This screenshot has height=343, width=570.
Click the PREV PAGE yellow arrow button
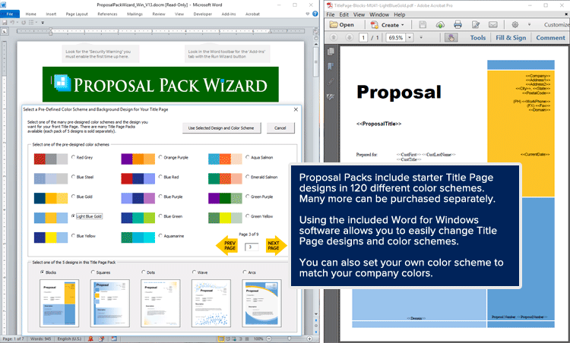[x=227, y=245]
